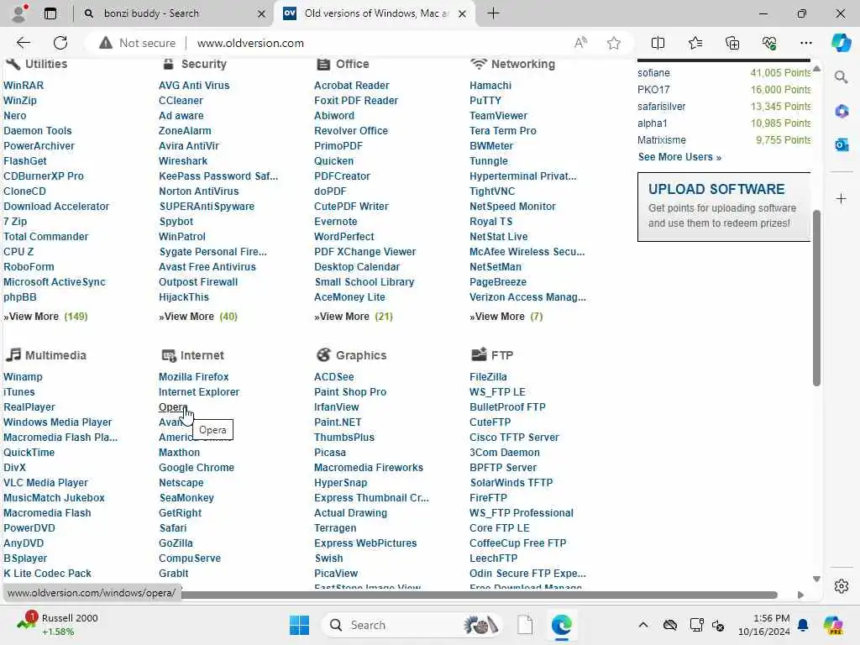The image size is (860, 645).
Task: Open the Winamp link under Multimedia
Action: (x=23, y=377)
